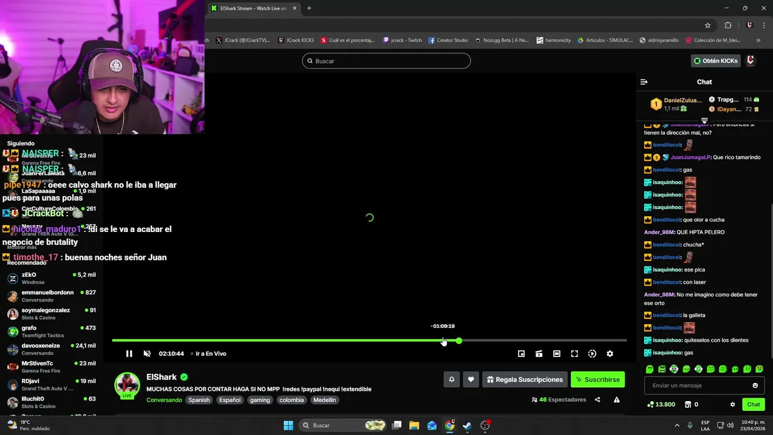Report stream using warning triangle icon
Image resolution: width=773 pixels, height=435 pixels.
click(617, 399)
